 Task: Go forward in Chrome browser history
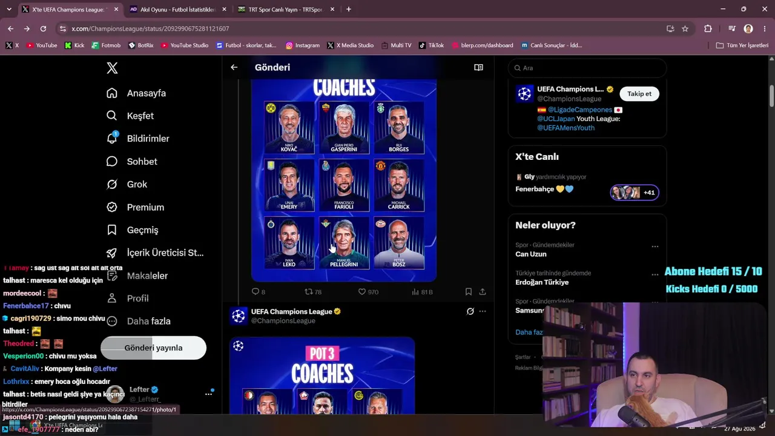point(27,28)
